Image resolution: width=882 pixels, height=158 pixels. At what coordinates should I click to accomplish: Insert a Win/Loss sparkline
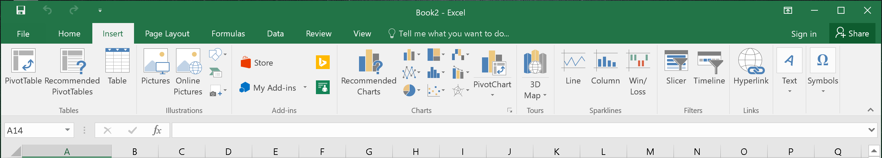click(x=638, y=72)
